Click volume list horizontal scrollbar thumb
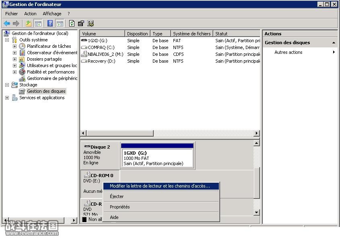 [x=120, y=133]
